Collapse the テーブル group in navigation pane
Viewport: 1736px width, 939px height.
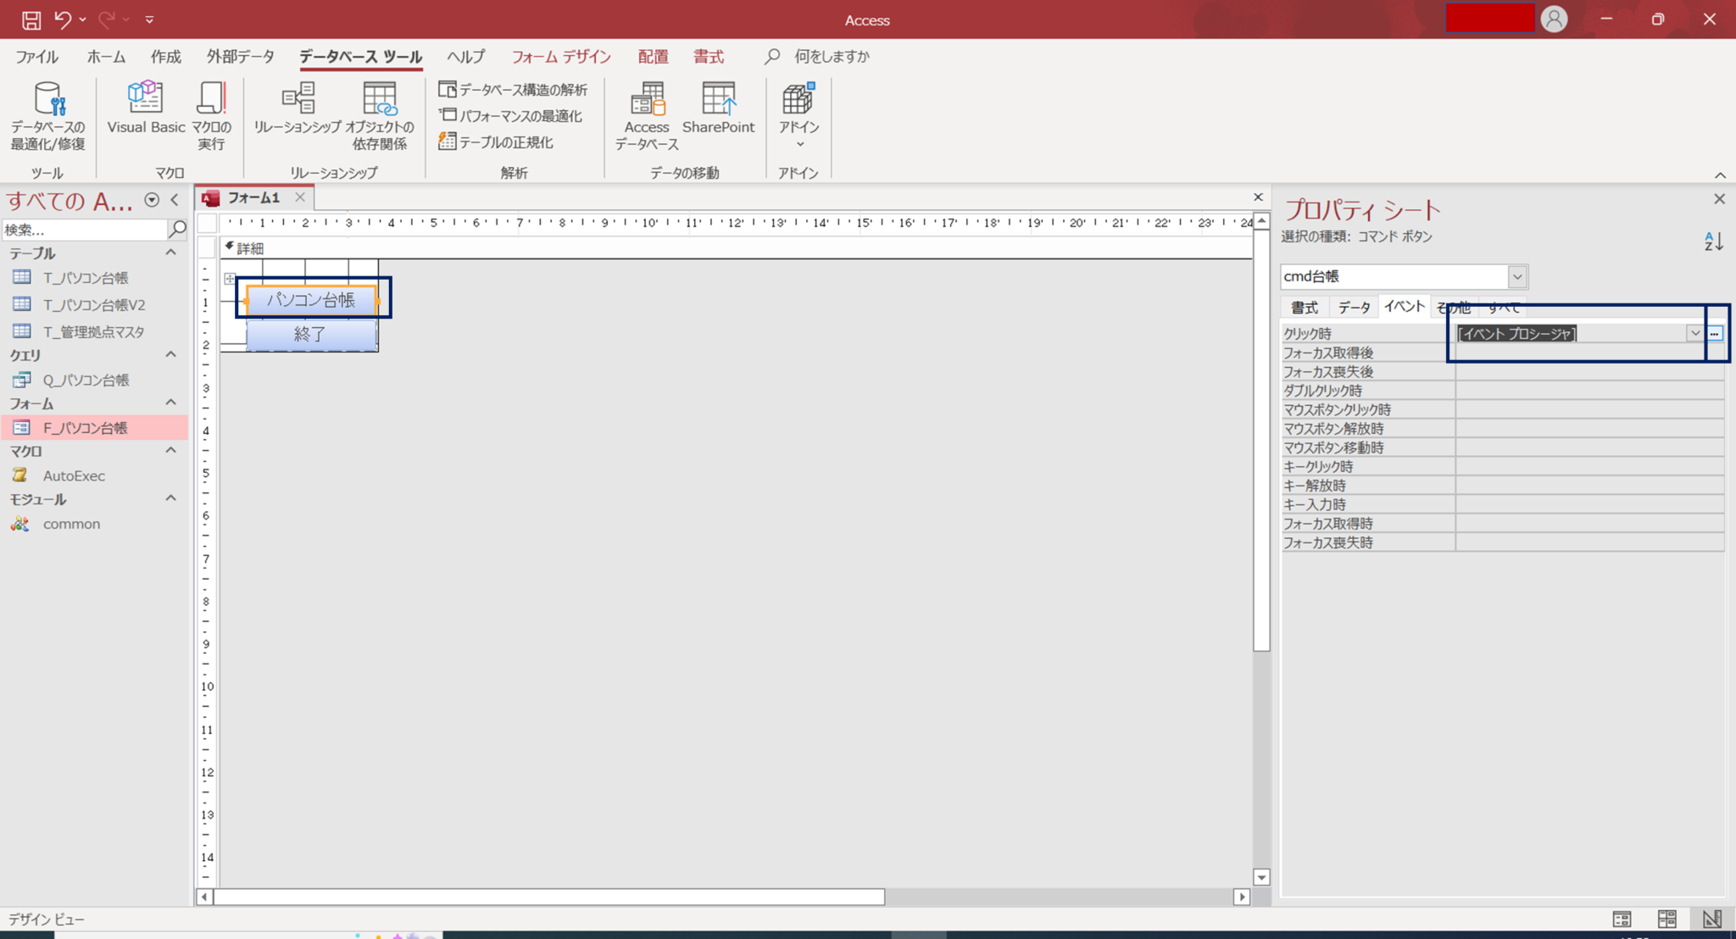coord(170,252)
